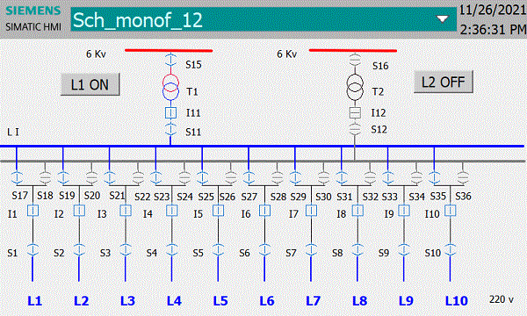Click the Sch_monof_12 screen selector field

(263, 19)
